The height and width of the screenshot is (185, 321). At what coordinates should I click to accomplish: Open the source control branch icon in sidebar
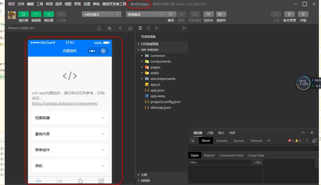coord(157,28)
